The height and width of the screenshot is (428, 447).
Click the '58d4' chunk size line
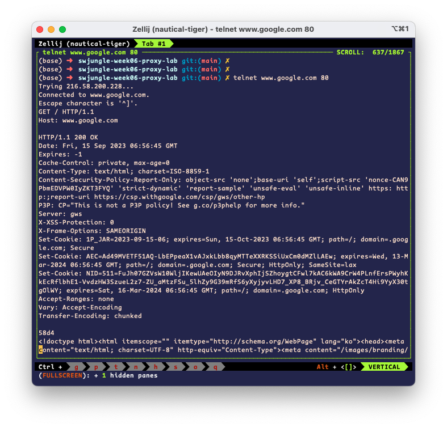[x=46, y=333]
